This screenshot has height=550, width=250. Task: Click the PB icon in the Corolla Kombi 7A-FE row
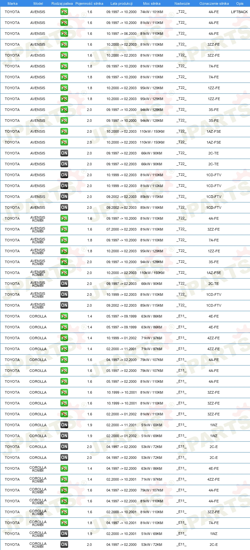pos(64,523)
